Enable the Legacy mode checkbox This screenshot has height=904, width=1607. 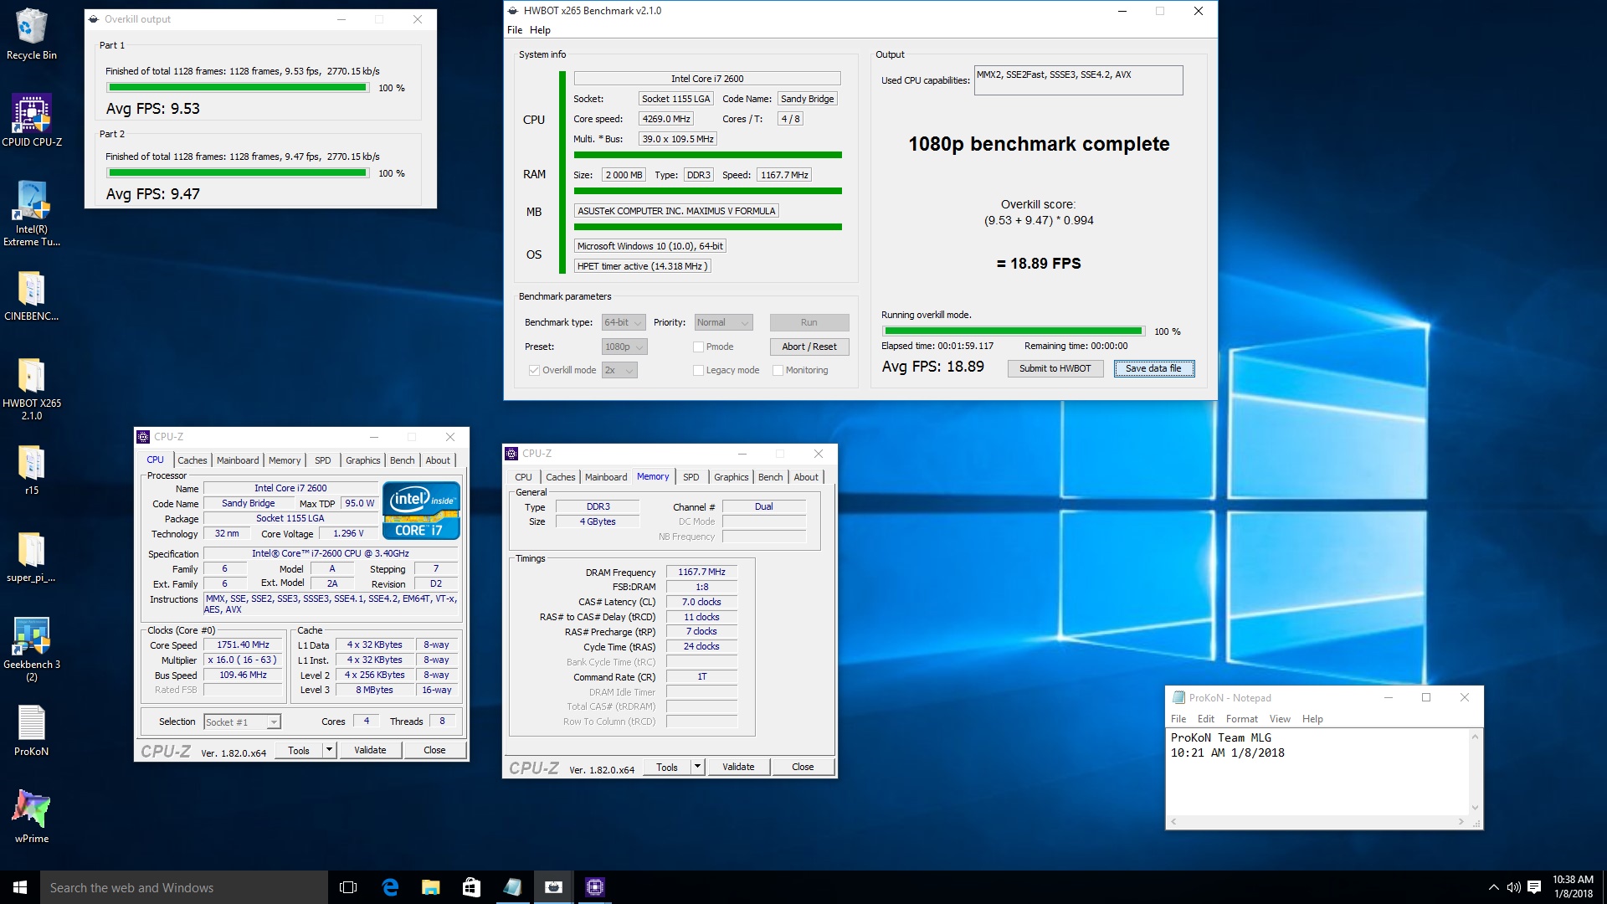click(x=698, y=370)
